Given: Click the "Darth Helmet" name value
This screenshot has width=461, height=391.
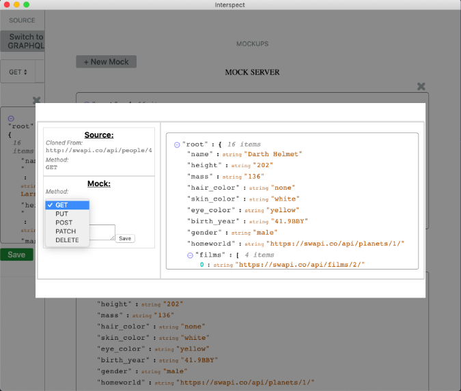Looking at the screenshot, I should tap(273, 154).
